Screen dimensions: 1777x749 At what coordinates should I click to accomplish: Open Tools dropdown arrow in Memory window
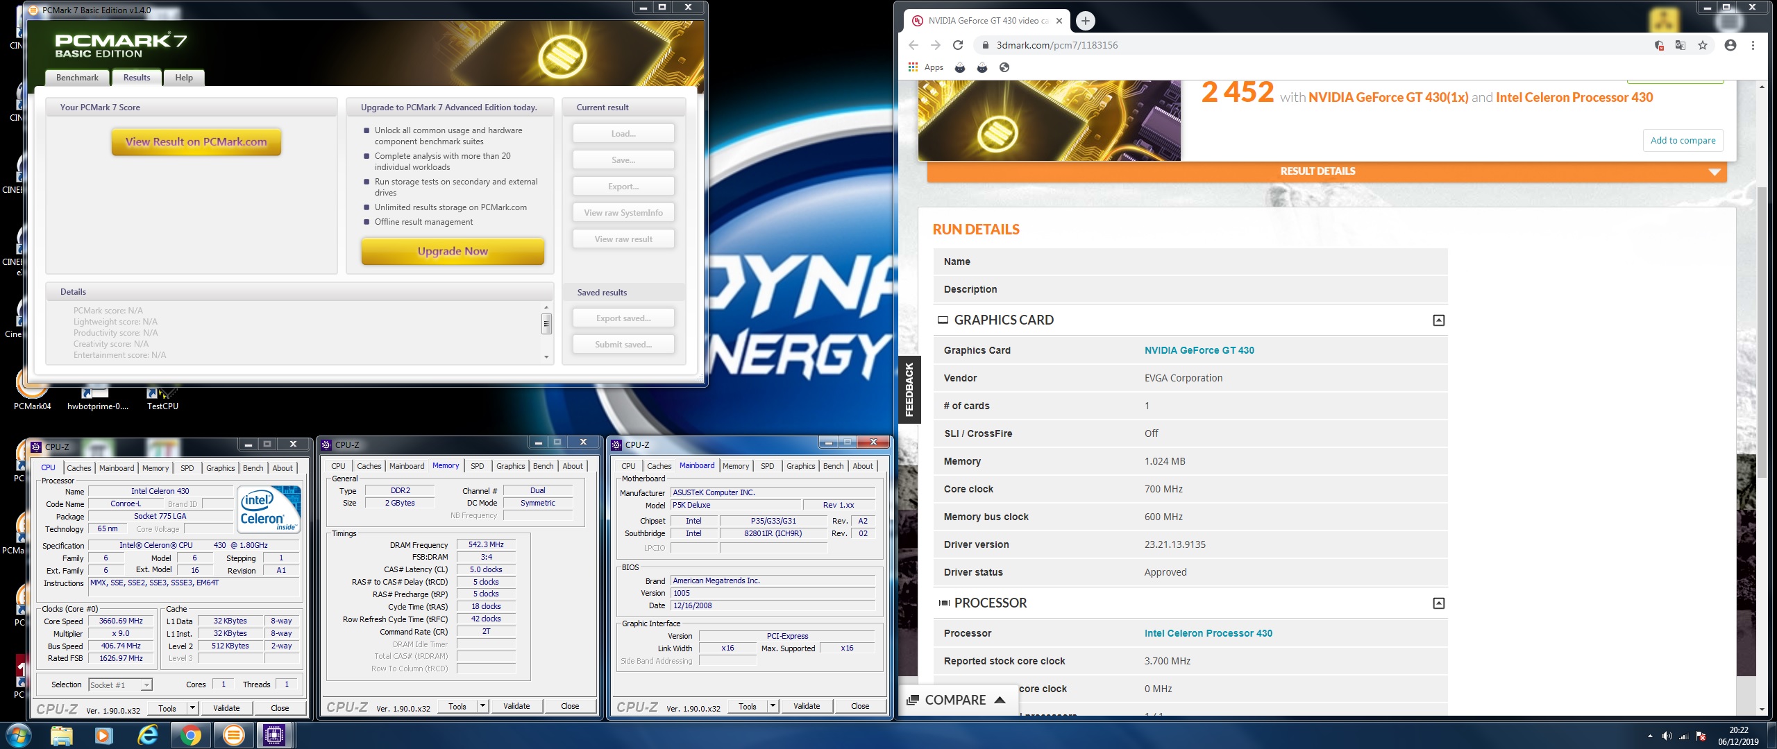[482, 706]
